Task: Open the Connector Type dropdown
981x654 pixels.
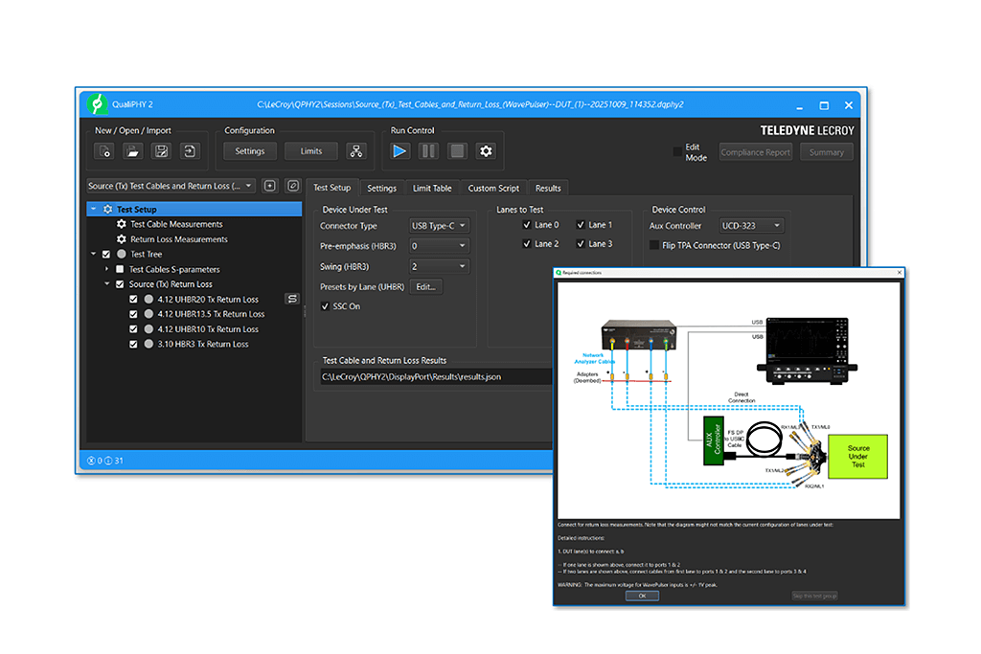Action: 438,226
